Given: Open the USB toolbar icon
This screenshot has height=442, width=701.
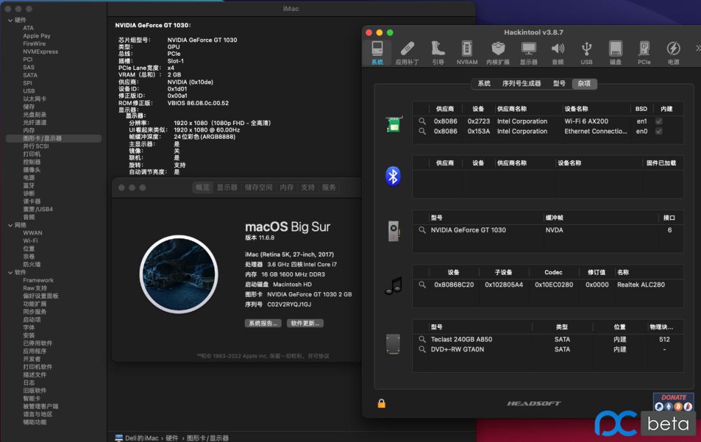Looking at the screenshot, I should tap(586, 52).
